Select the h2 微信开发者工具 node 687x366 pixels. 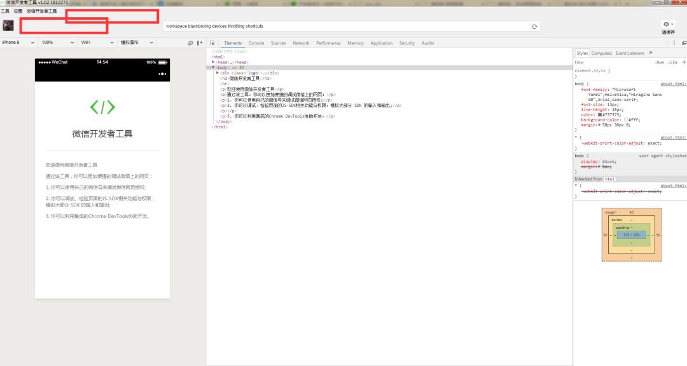click(x=246, y=78)
